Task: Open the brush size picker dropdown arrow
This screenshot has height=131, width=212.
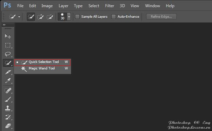Action: click(69, 17)
